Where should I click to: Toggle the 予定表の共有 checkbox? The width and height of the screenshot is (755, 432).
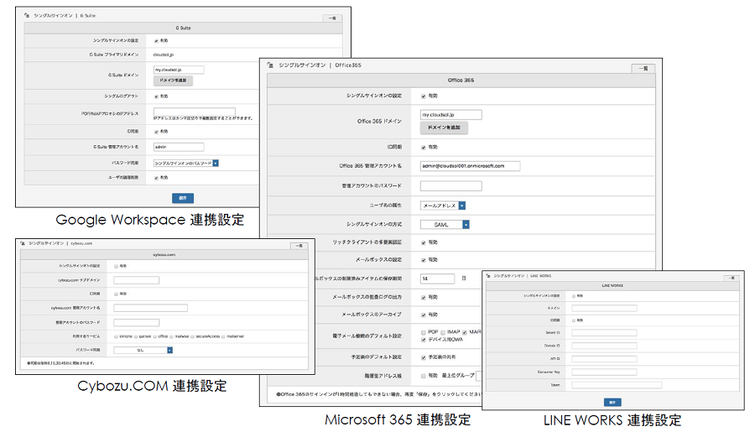point(424,357)
